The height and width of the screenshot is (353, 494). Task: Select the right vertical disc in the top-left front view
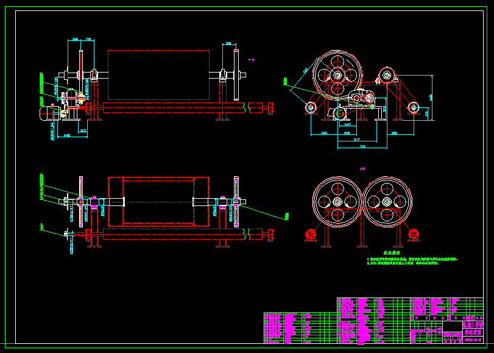point(236,75)
